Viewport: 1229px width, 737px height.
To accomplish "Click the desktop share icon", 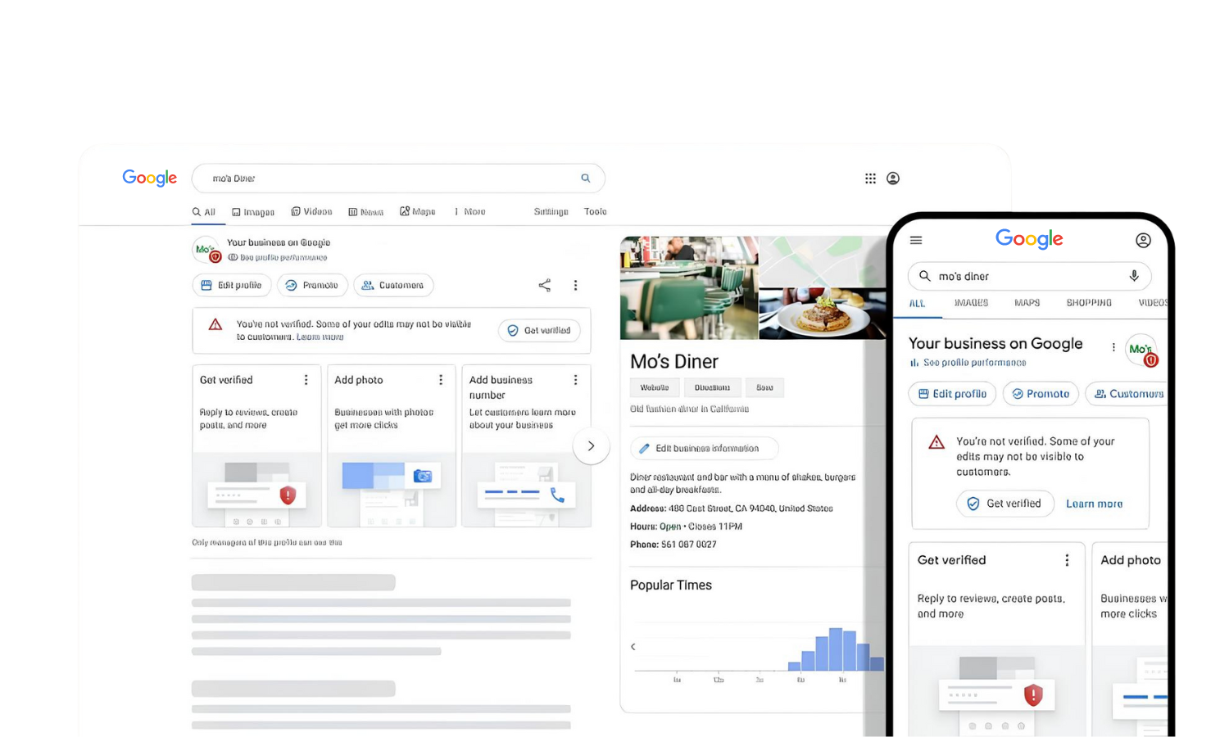I will pos(544,285).
